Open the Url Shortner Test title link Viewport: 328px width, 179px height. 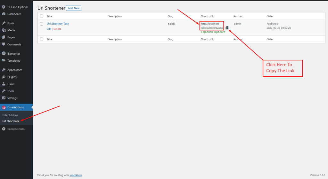point(58,24)
